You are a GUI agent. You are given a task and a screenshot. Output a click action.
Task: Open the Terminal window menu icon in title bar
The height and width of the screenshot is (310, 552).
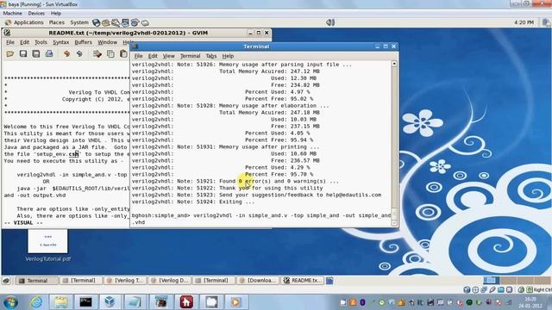(x=135, y=46)
